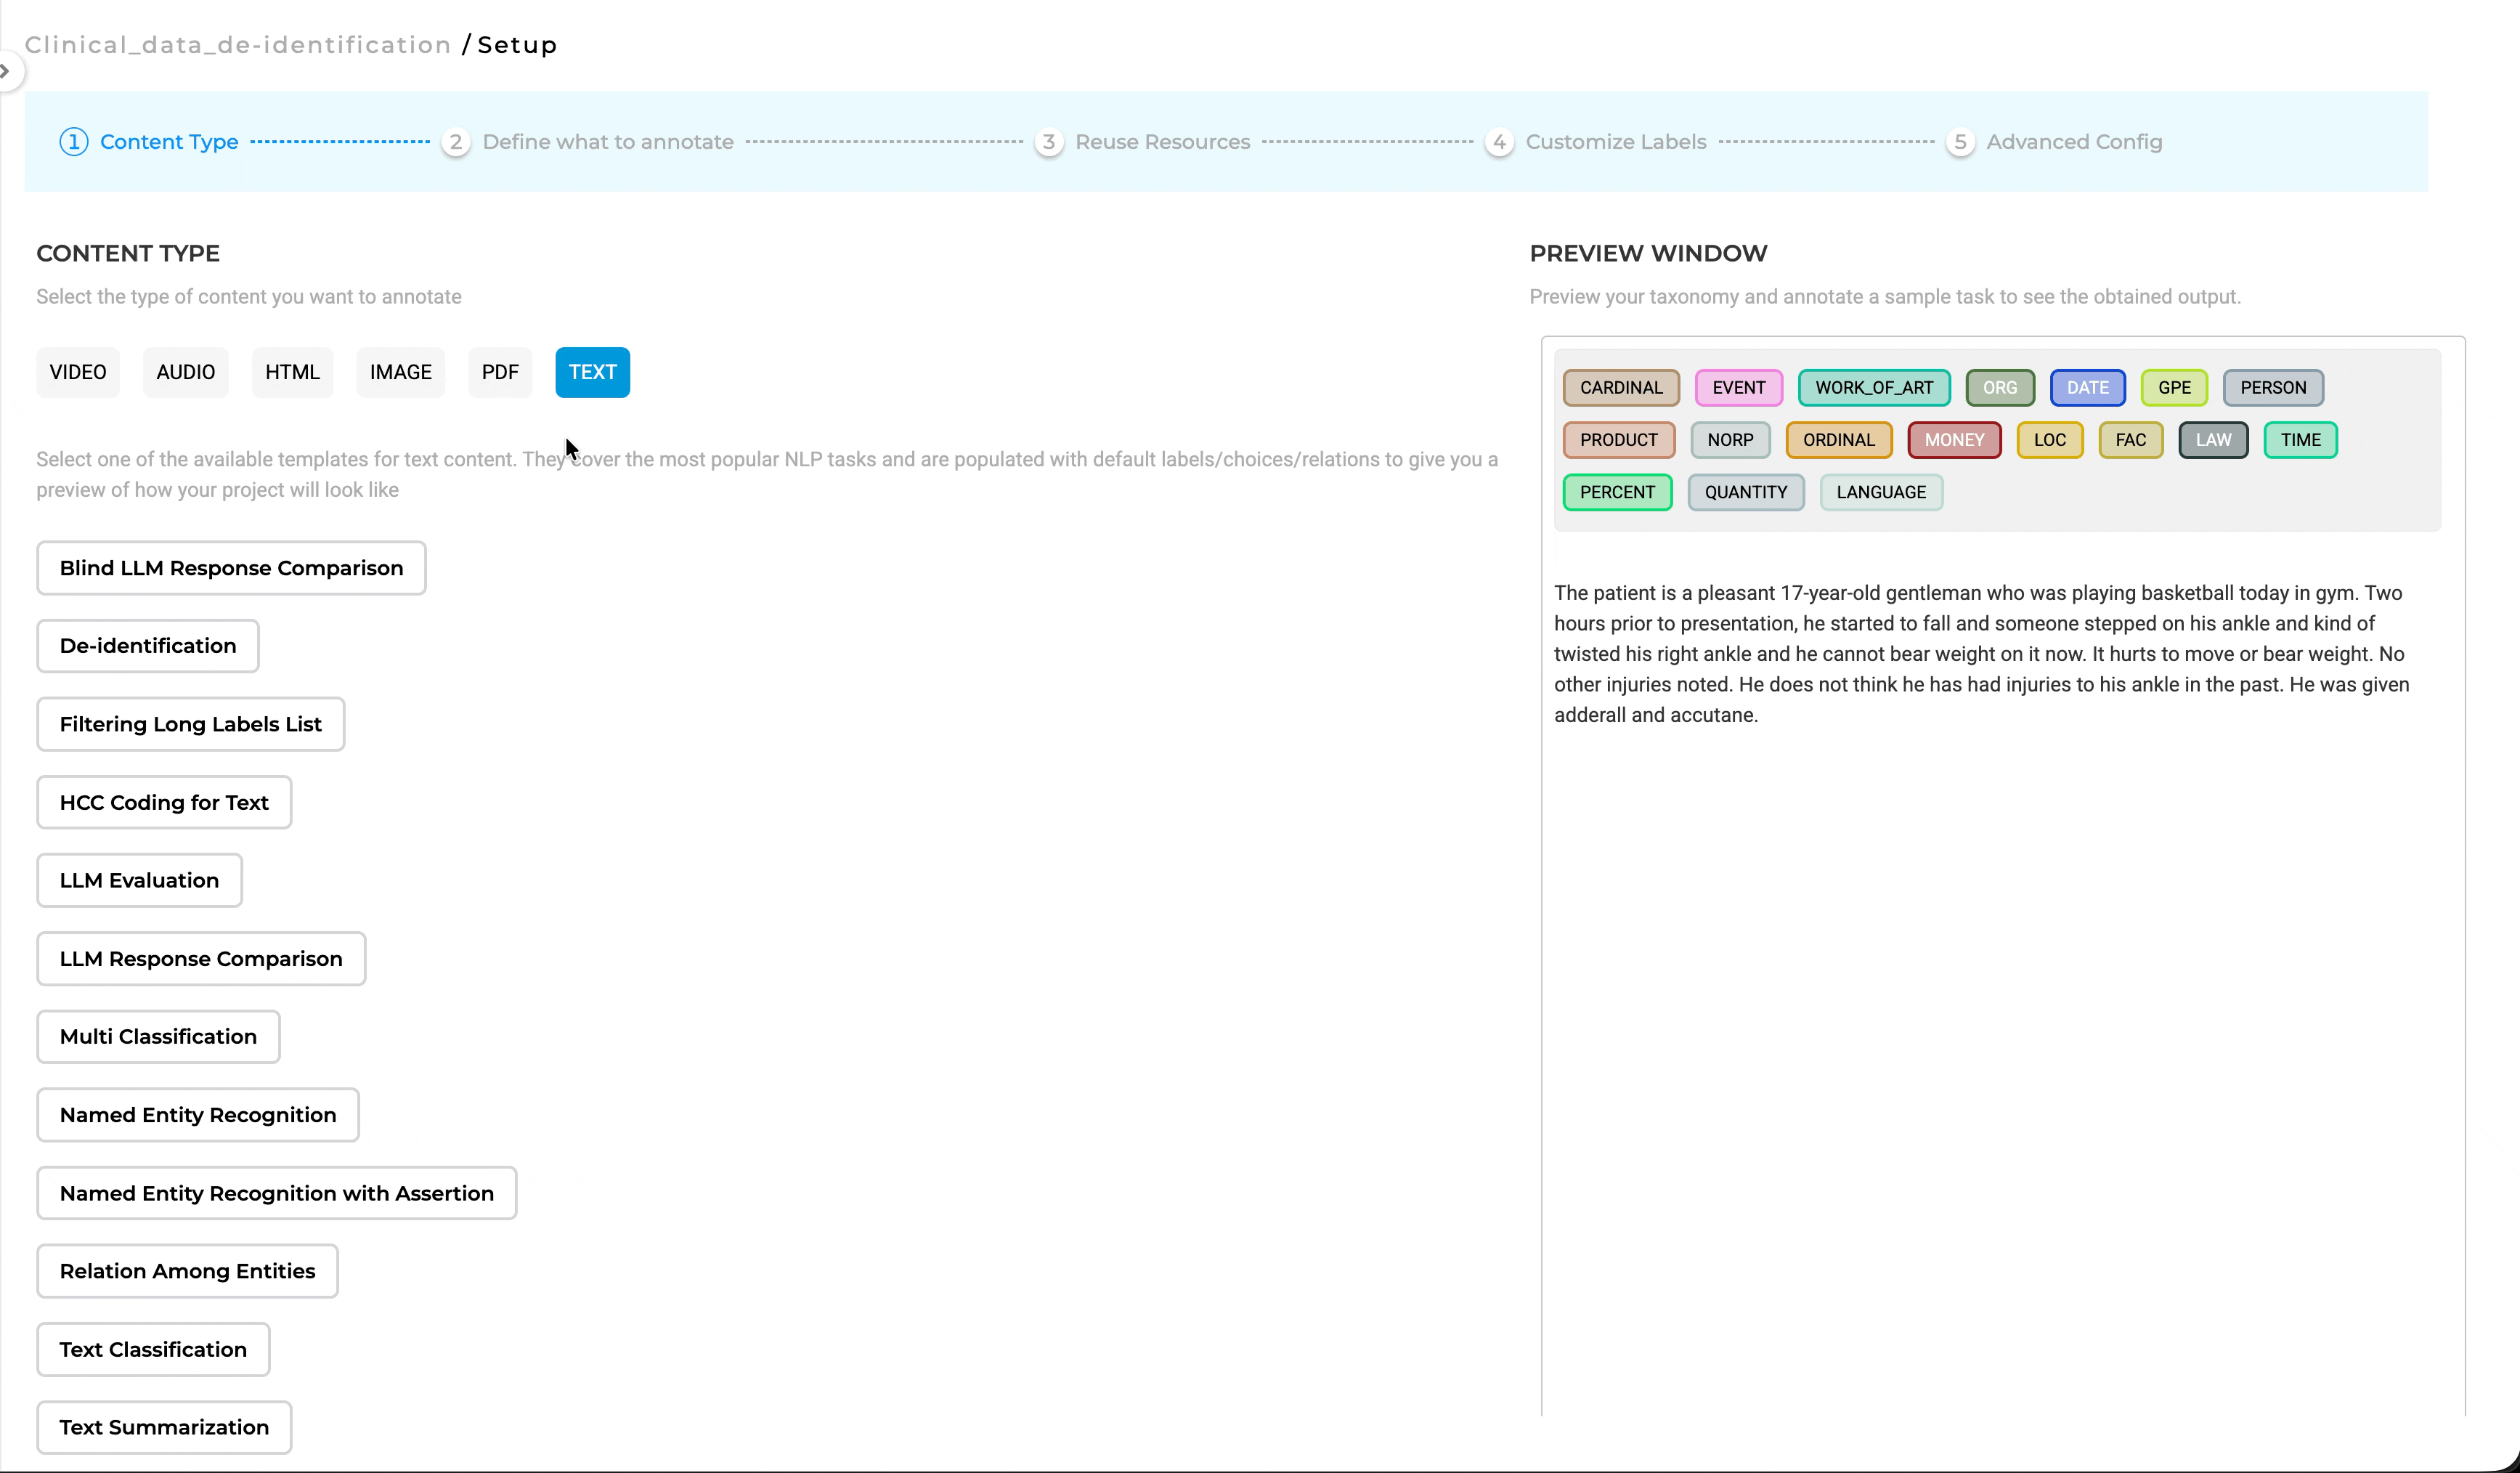Go to step 2 Define what to annotate
The image size is (2520, 1473).
click(x=607, y=142)
